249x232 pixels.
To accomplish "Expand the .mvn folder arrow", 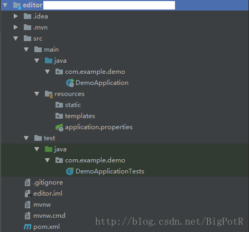I will [16, 27].
